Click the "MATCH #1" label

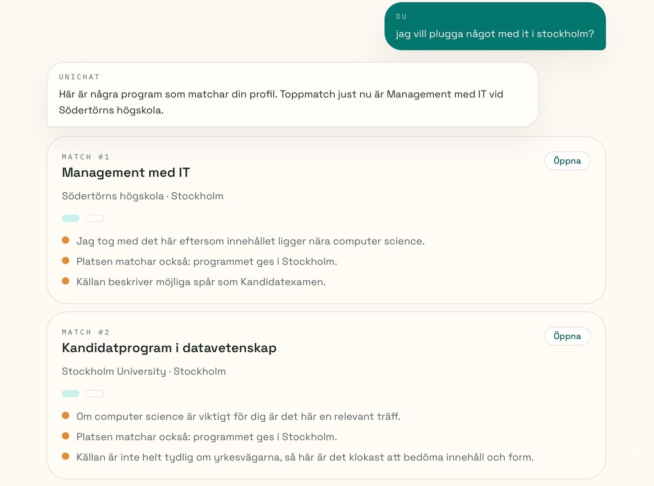pyautogui.click(x=86, y=157)
